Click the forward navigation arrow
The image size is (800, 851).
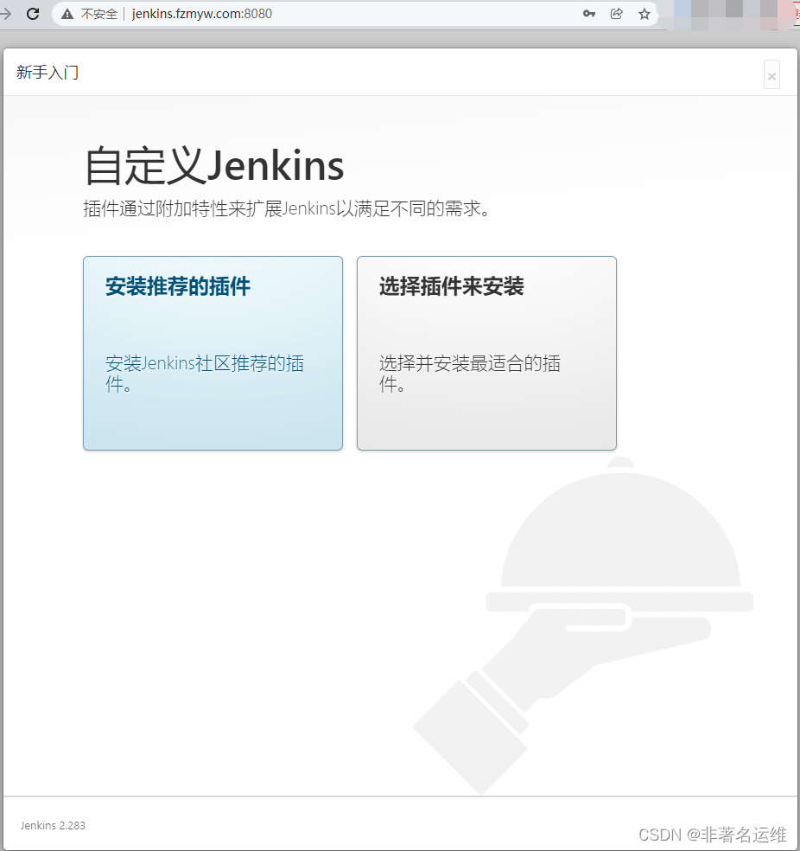tap(5, 14)
